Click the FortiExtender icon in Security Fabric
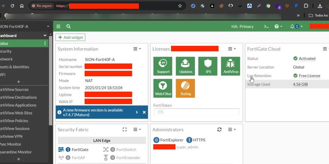 pyautogui.click(x=106, y=158)
